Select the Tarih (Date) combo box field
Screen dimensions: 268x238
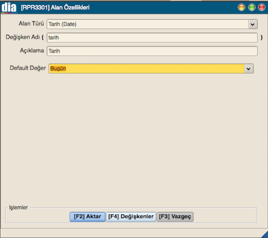coord(152,24)
